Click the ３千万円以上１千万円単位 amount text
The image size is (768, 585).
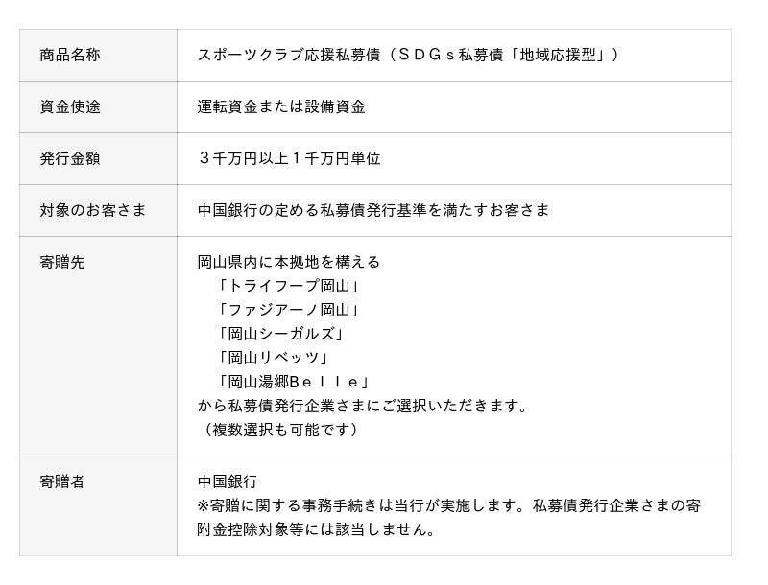pos(289,158)
